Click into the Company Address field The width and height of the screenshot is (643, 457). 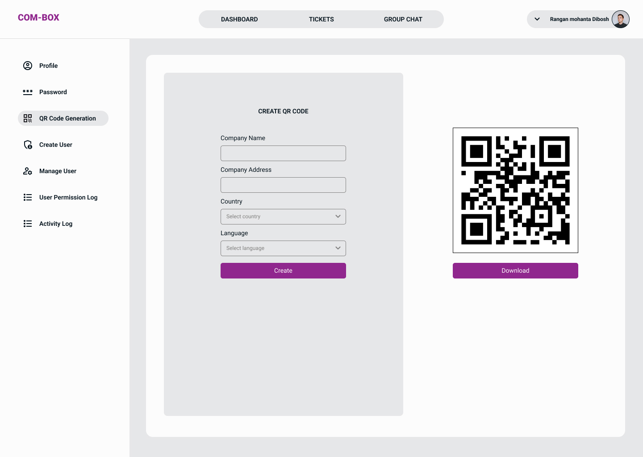[x=283, y=185]
